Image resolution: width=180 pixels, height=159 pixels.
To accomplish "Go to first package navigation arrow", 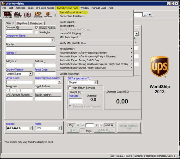I will coord(77,125).
